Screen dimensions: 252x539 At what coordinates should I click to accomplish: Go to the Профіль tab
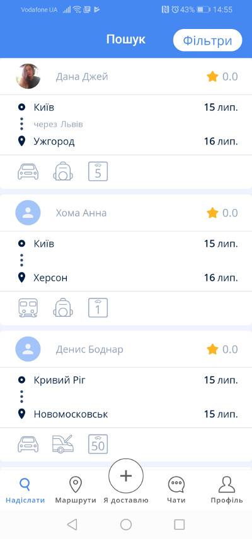coord(227,490)
